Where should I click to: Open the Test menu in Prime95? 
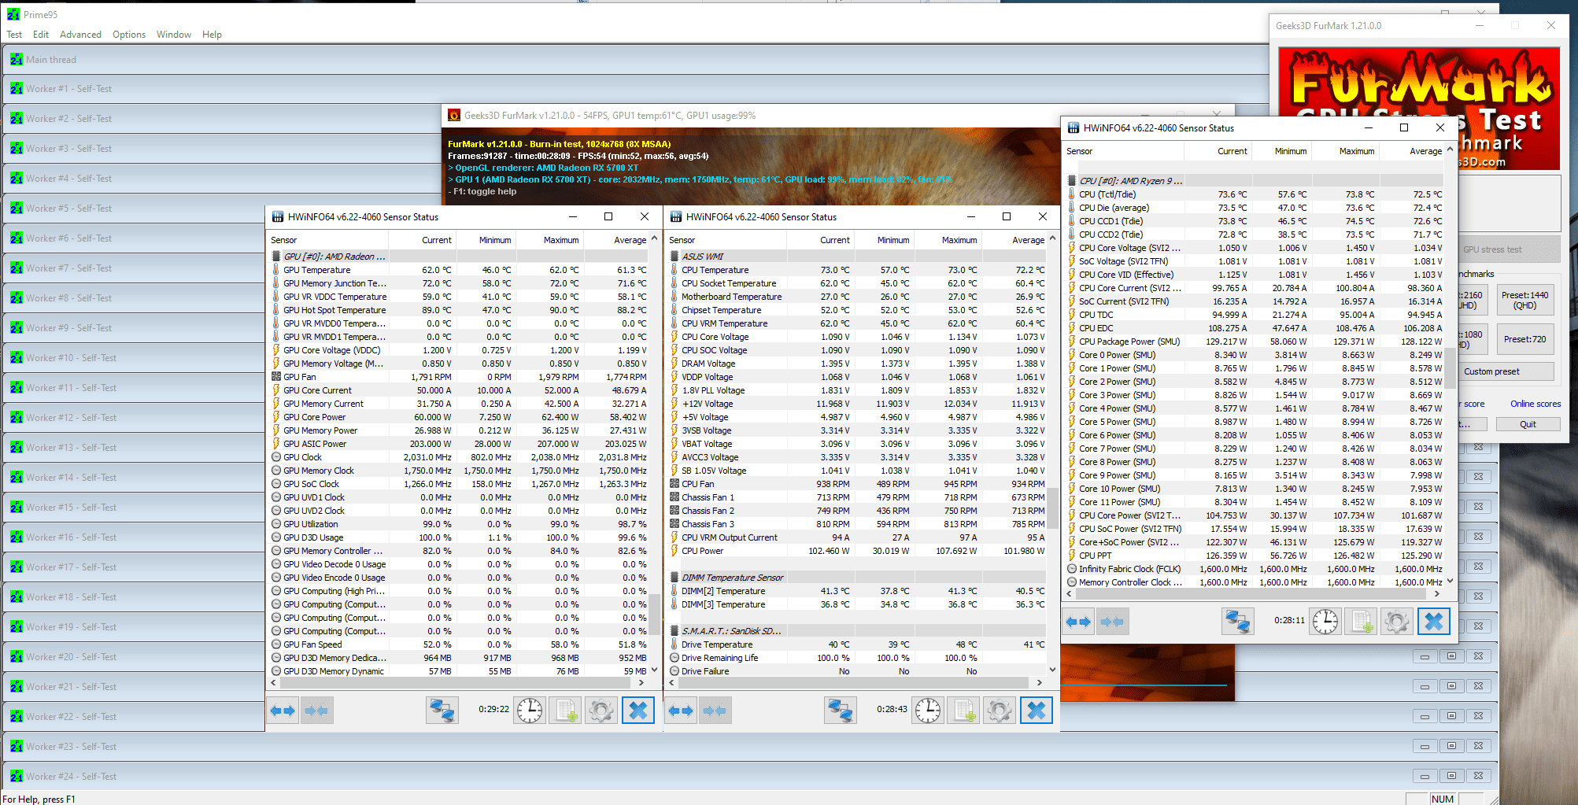coord(14,35)
